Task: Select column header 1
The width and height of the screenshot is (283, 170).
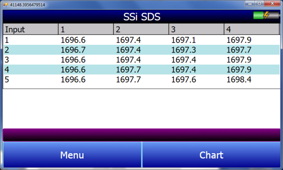Action: [x=86, y=29]
